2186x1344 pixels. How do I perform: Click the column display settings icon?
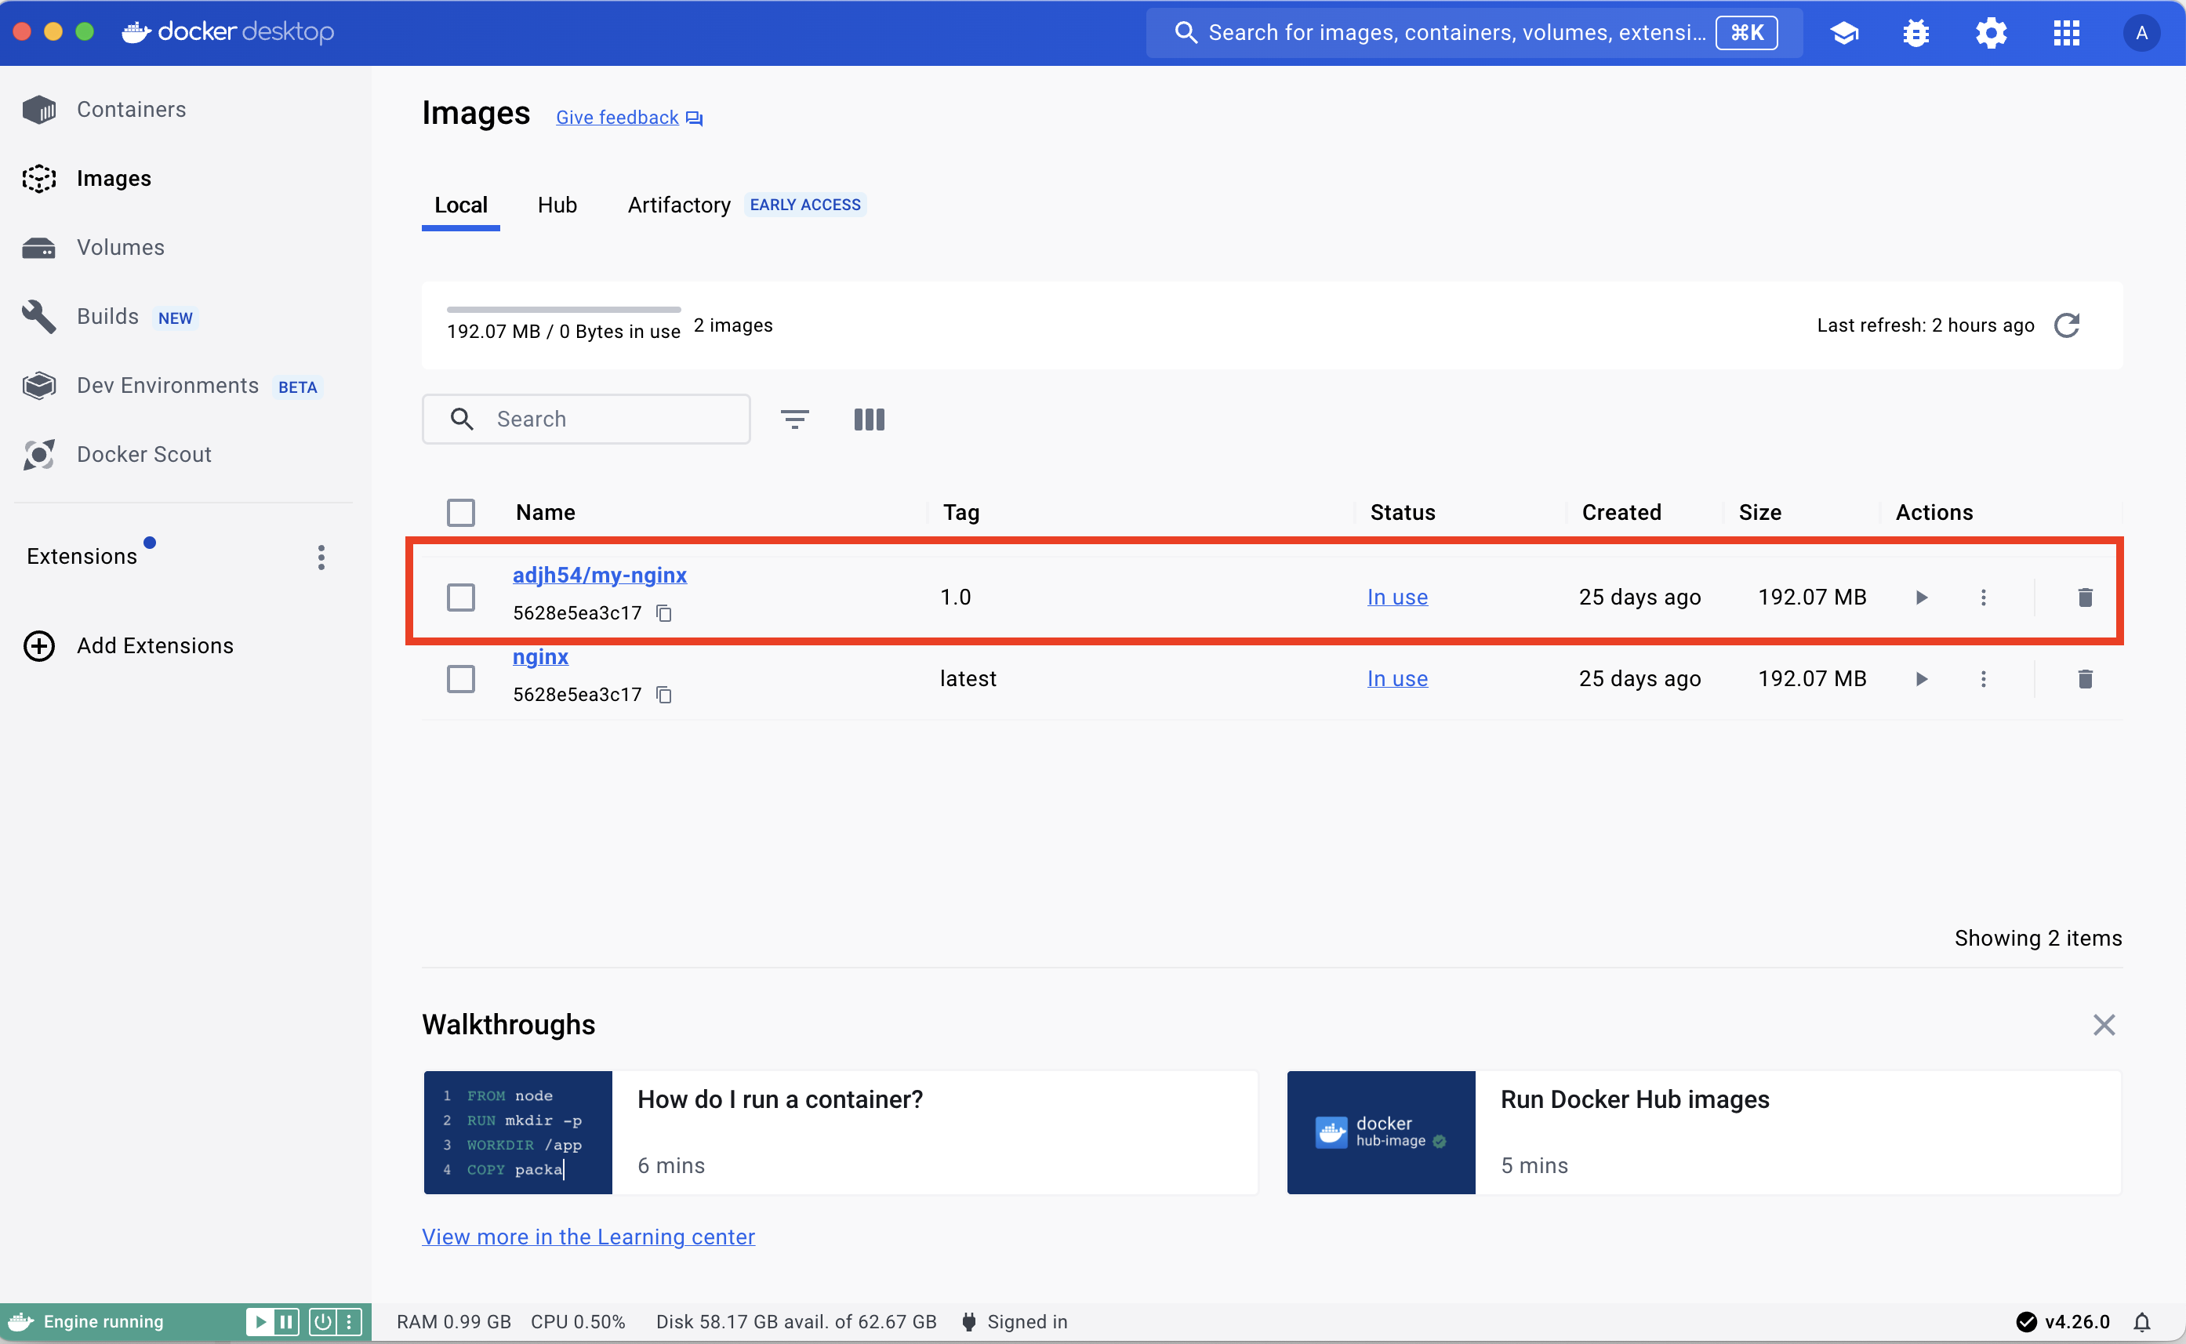pos(868,419)
